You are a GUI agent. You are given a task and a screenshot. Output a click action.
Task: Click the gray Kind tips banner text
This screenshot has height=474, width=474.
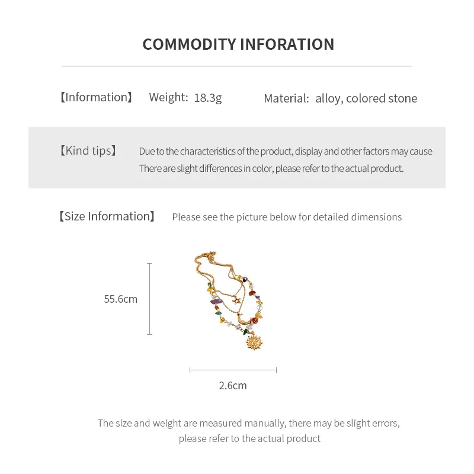[286, 159]
